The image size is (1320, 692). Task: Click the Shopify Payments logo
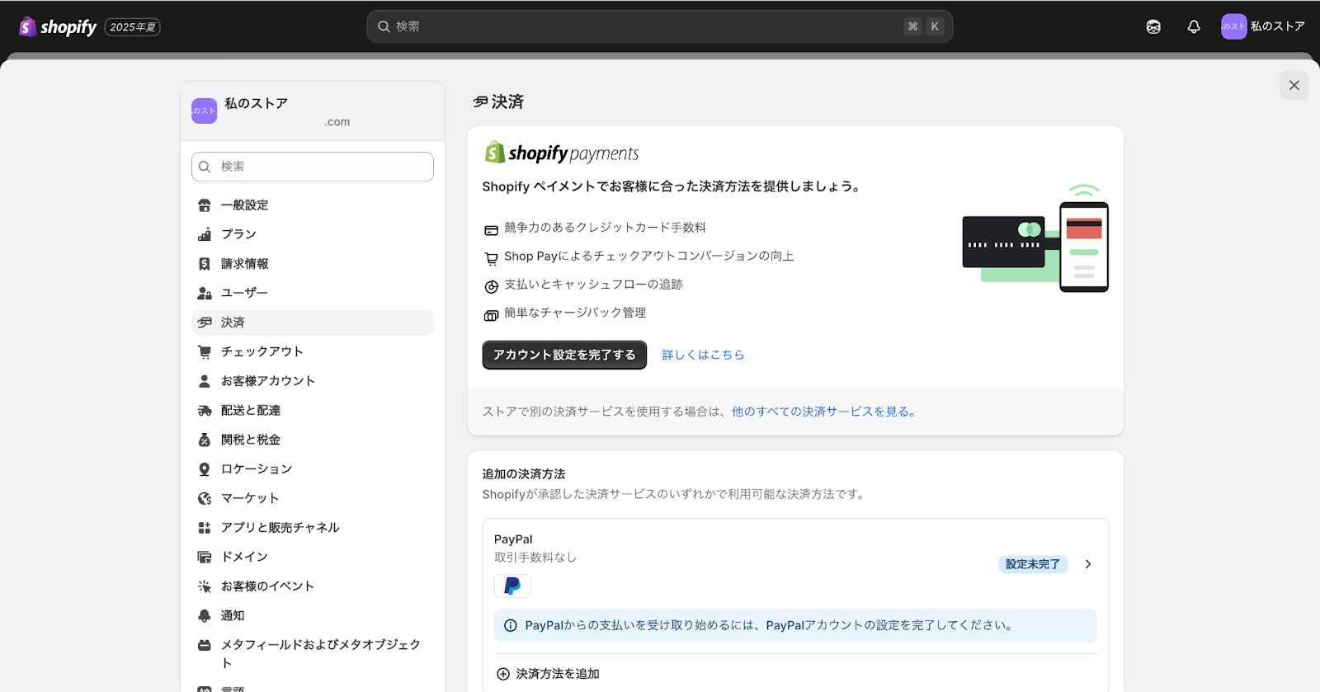562,153
